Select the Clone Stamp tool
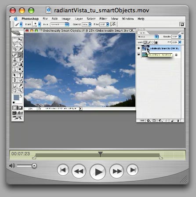The width and height of the screenshot is (196, 197). (x=15, y=60)
